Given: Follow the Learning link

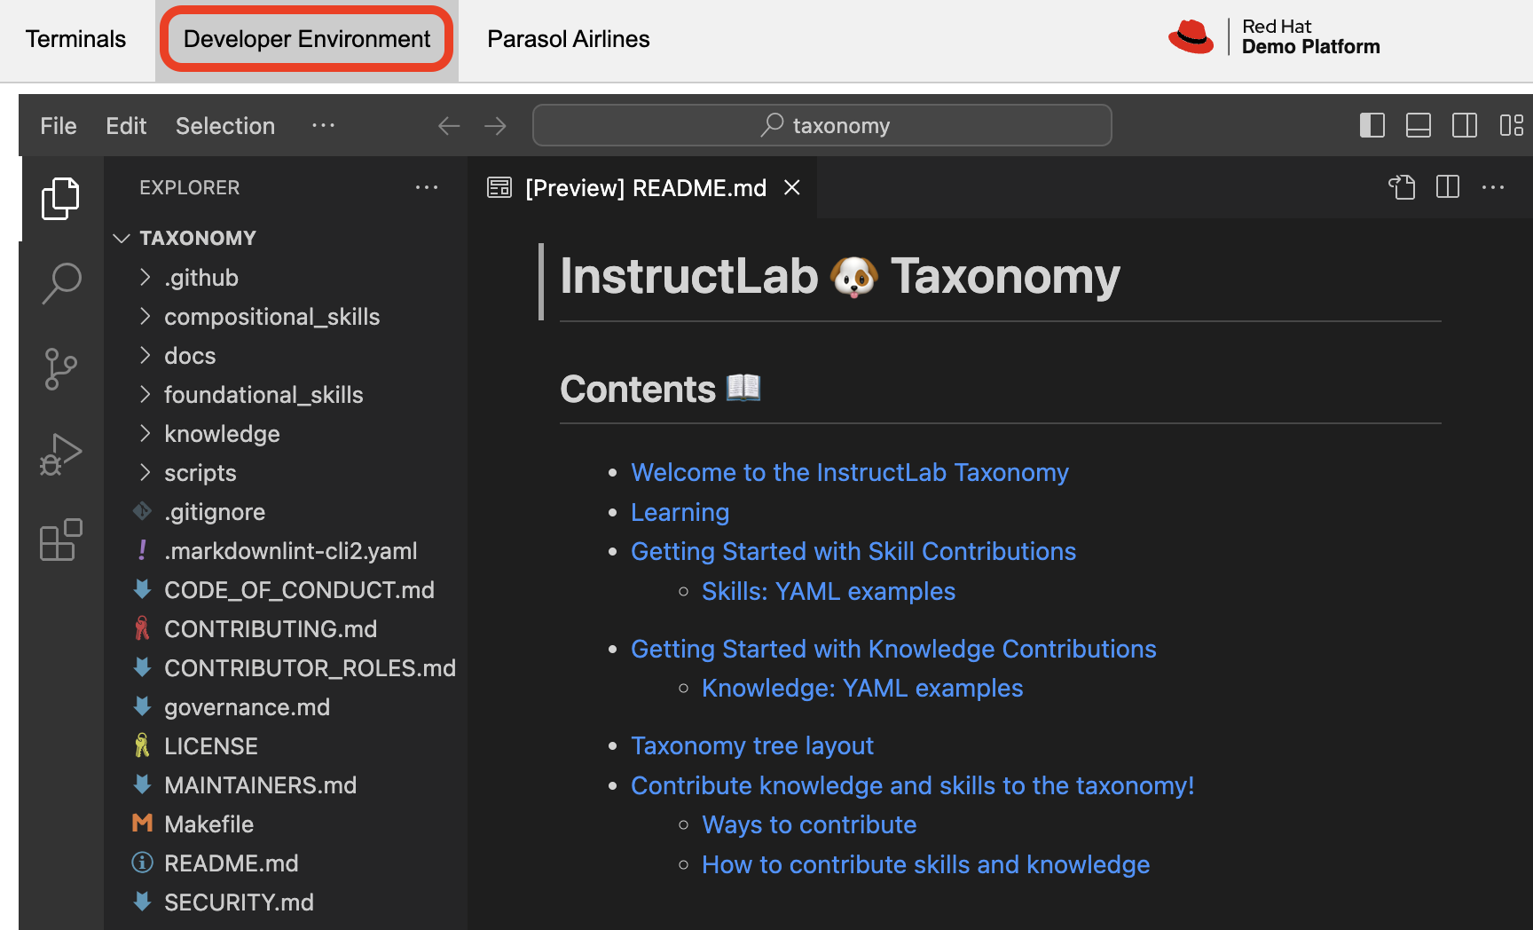Looking at the screenshot, I should (x=680, y=512).
